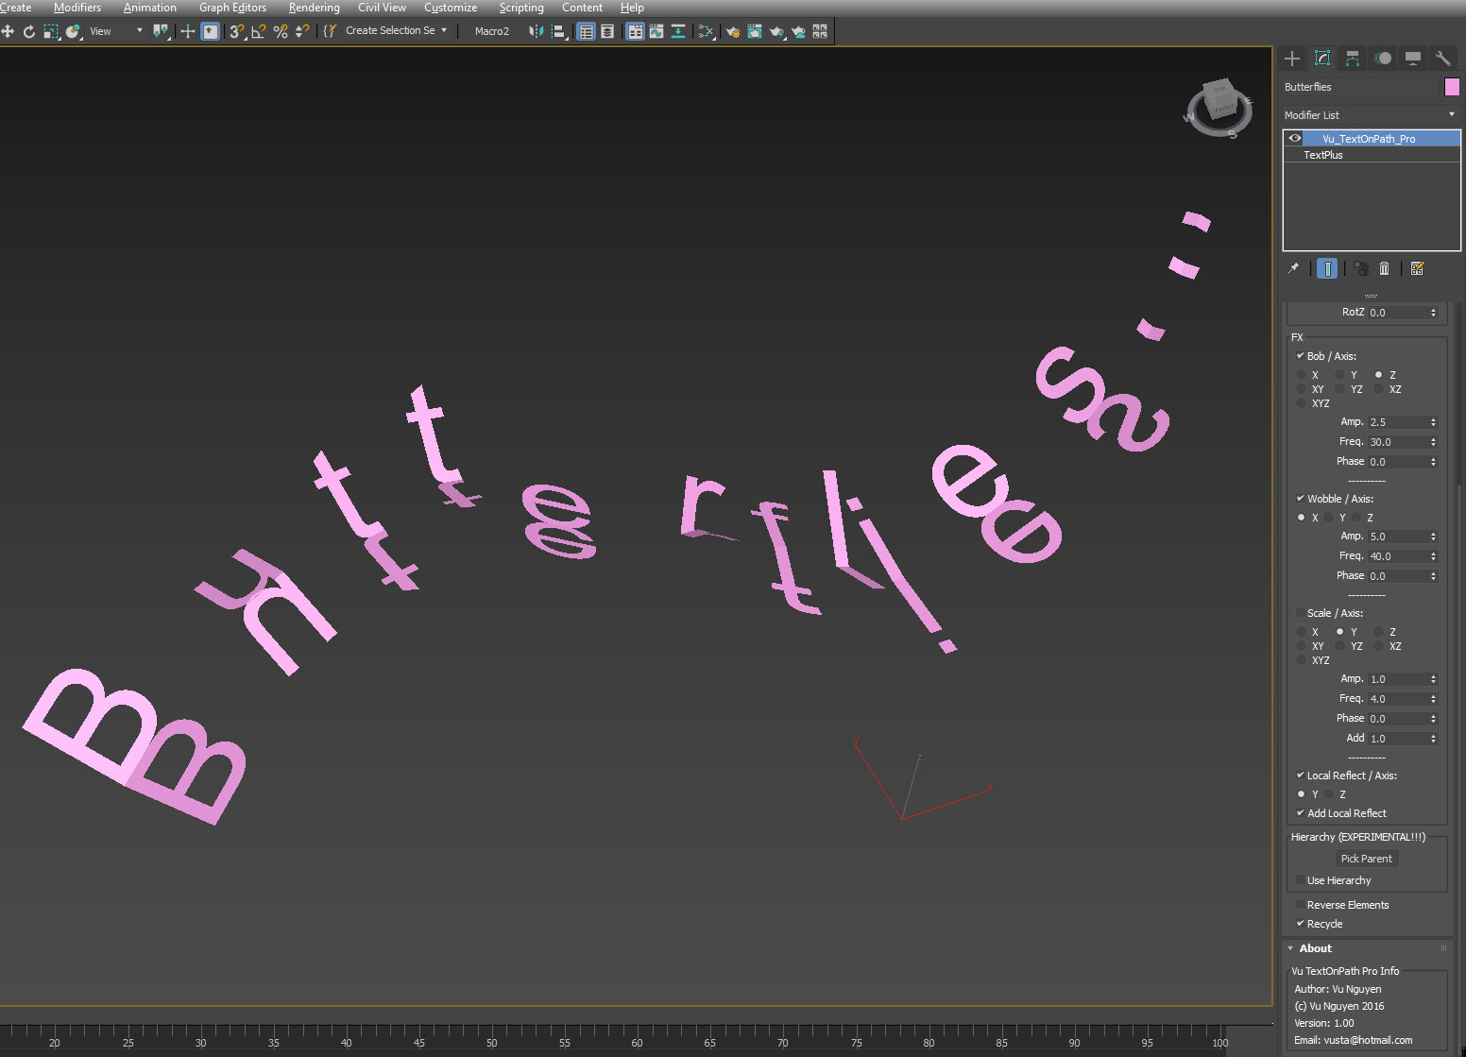Toggle Vu_TextOnPath_Pro modifier eye visibility
This screenshot has width=1466, height=1057.
pos(1295,139)
